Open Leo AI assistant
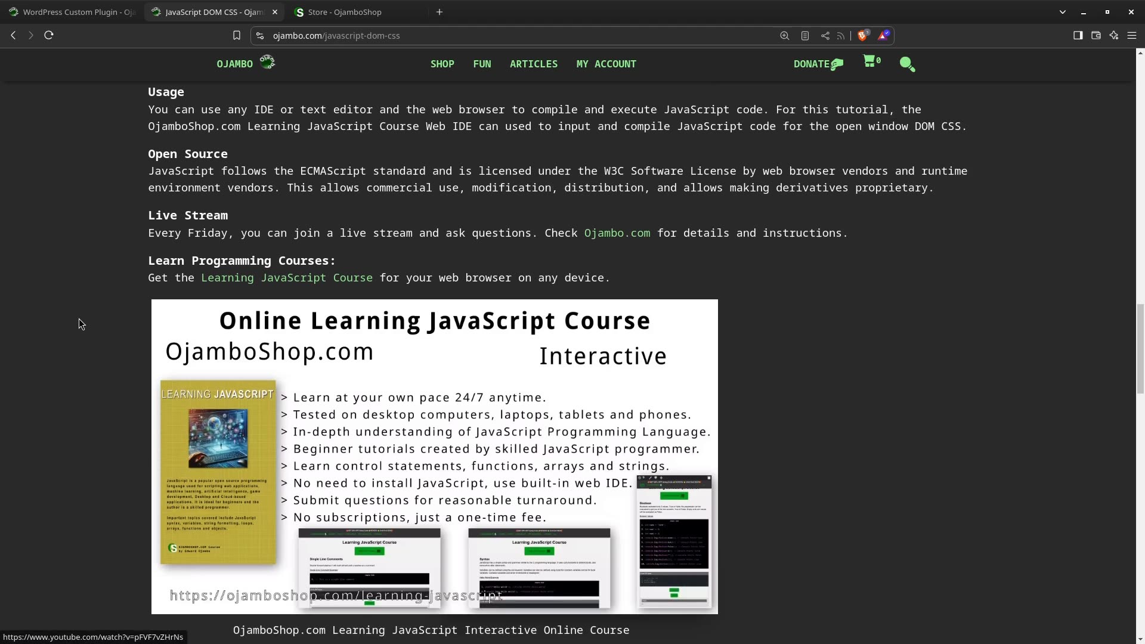This screenshot has width=1145, height=644. tap(1113, 36)
